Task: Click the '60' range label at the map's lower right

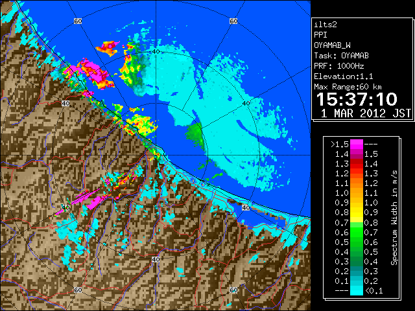Action: coord(233,290)
